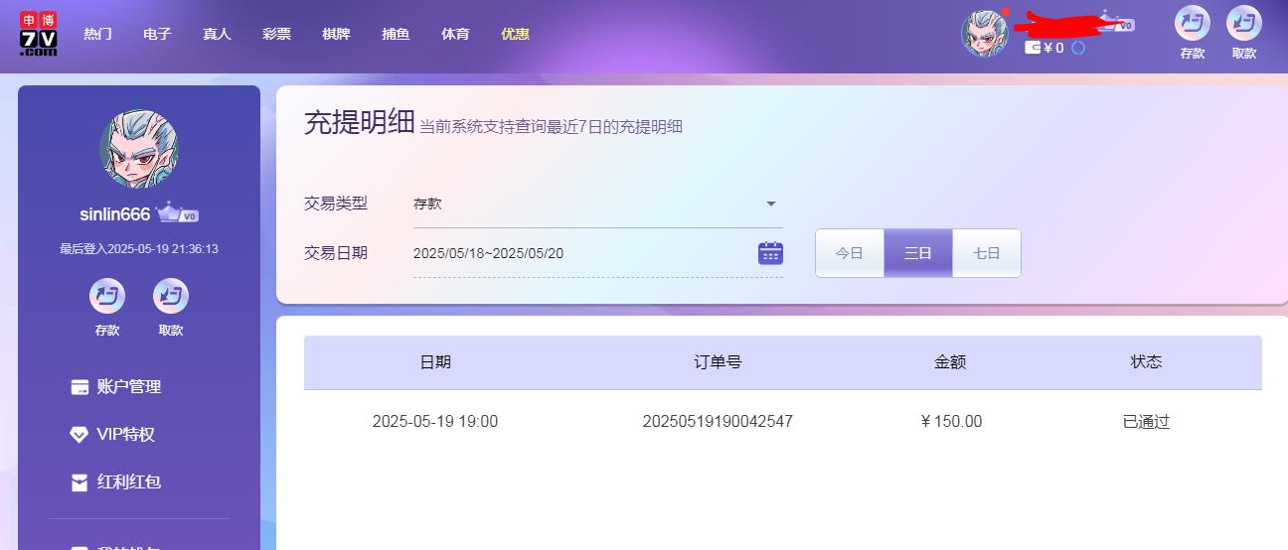The height and width of the screenshot is (550, 1288).
Task: Select the 今日 date range option
Action: (850, 253)
